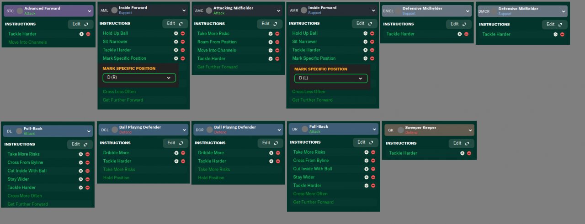
Task: Select DR Full-Back Attack header
Action: pos(334,129)
